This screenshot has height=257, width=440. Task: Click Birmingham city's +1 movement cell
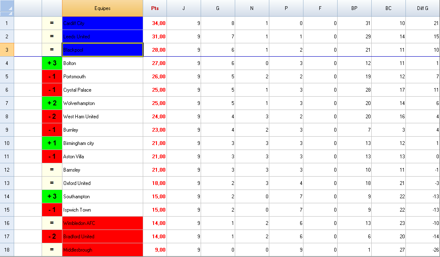(x=52, y=143)
